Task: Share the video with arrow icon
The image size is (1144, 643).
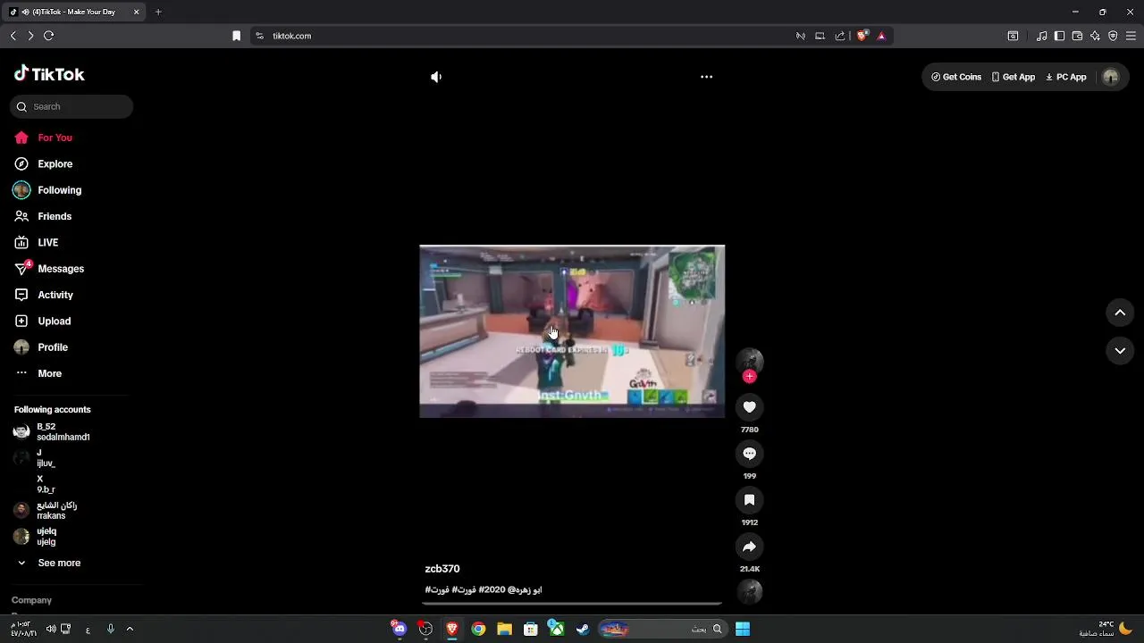Action: pyautogui.click(x=750, y=547)
